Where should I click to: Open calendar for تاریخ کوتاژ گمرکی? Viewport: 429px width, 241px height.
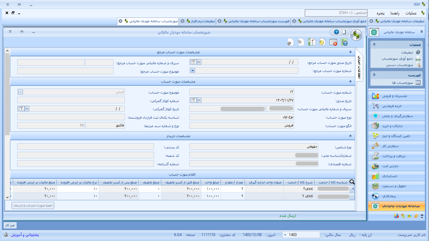click(x=21, y=109)
